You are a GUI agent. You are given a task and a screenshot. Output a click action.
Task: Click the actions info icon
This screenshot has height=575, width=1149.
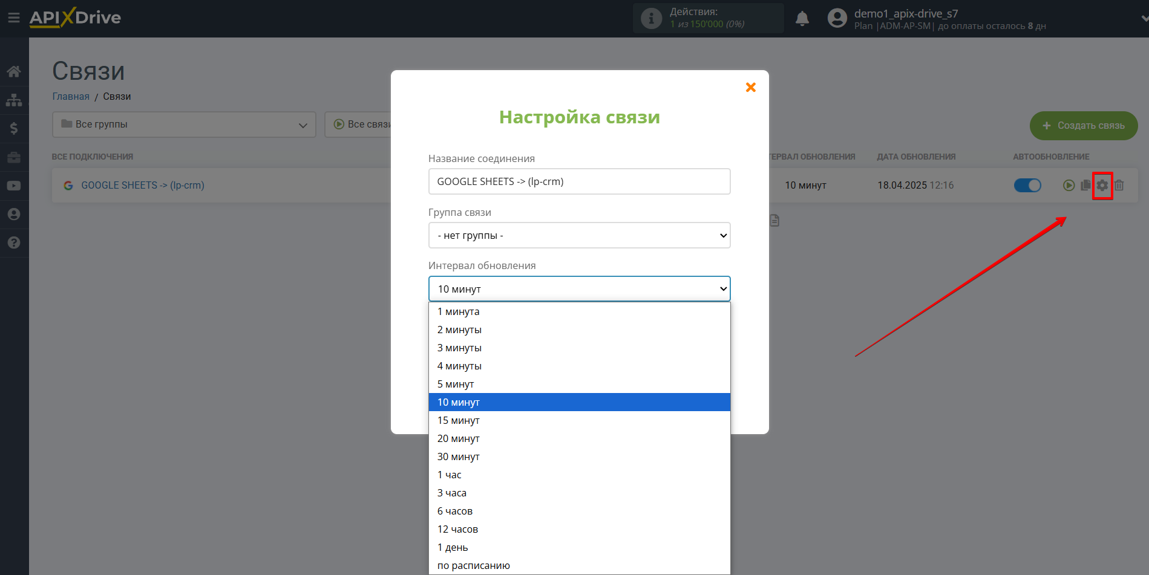click(x=651, y=18)
